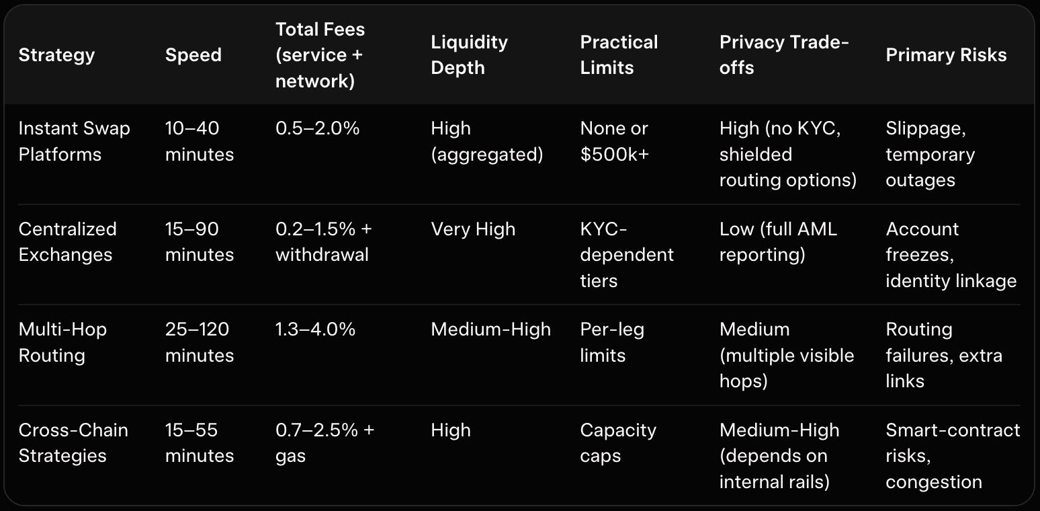Select the Multi-Hop Routing row label
The height and width of the screenshot is (511, 1040).
[x=62, y=342]
